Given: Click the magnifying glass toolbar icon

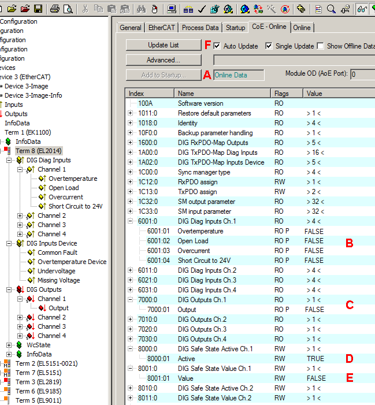Looking at the screenshot, I should tap(331, 9).
